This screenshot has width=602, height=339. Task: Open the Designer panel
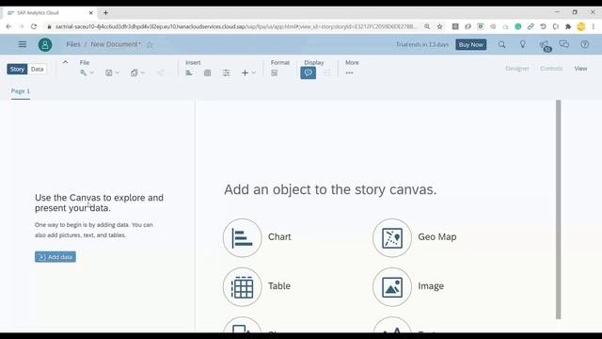[517, 69]
